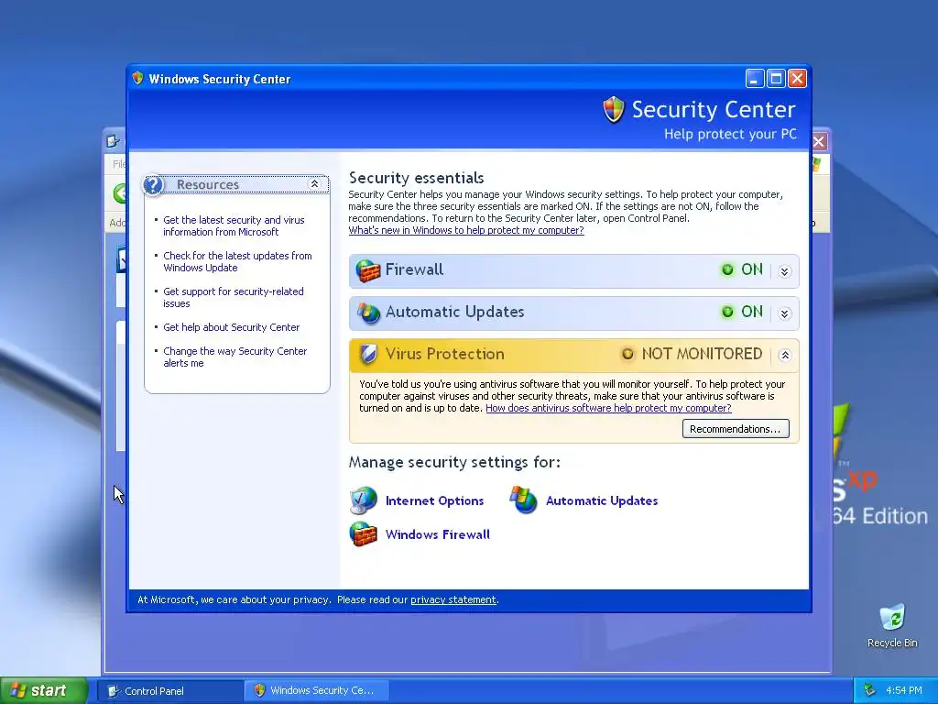This screenshot has height=704, width=938.
Task: Maximize the Windows Security Center window
Action: tap(776, 79)
